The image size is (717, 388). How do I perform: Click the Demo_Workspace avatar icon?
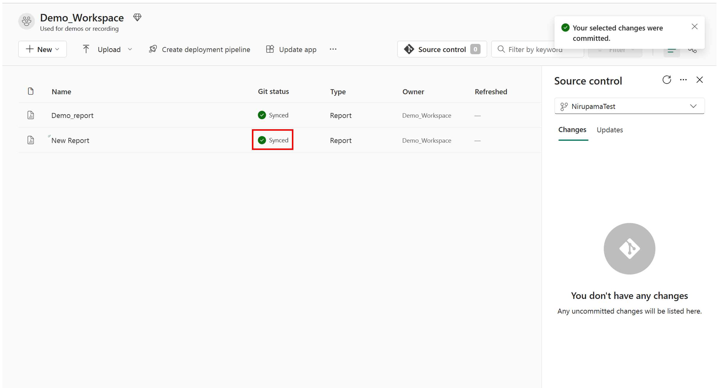point(26,21)
